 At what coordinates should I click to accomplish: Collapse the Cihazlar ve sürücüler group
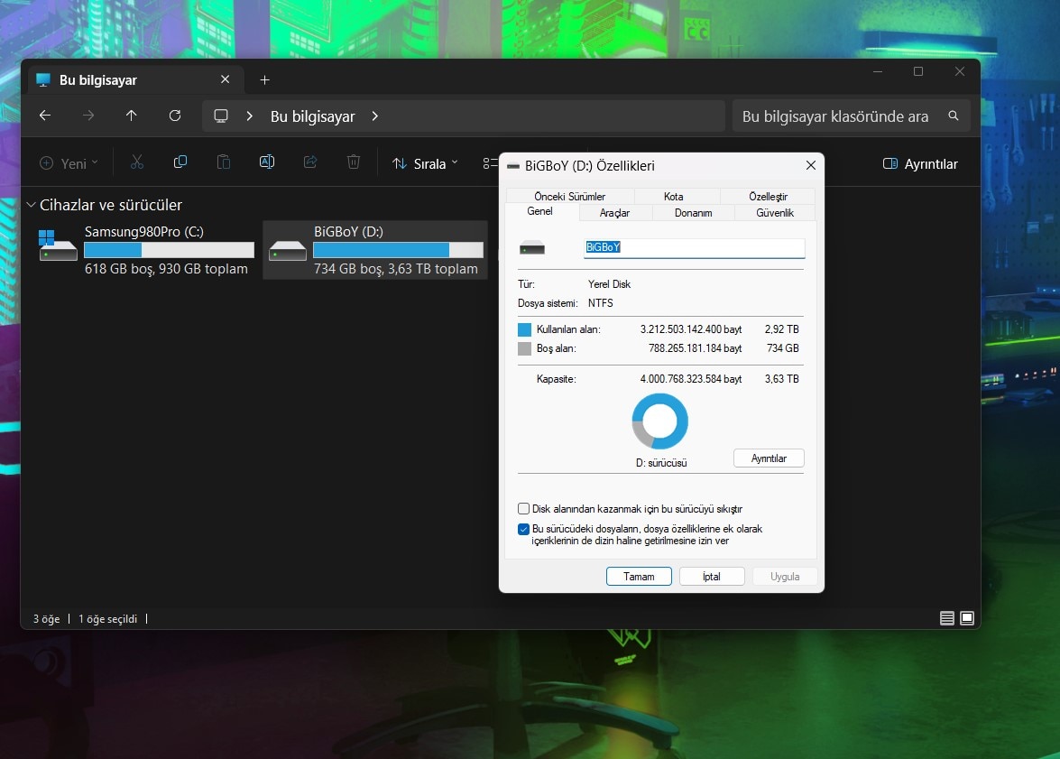pos(32,205)
